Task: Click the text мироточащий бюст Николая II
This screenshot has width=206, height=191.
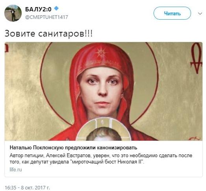Action: (x=108, y=162)
